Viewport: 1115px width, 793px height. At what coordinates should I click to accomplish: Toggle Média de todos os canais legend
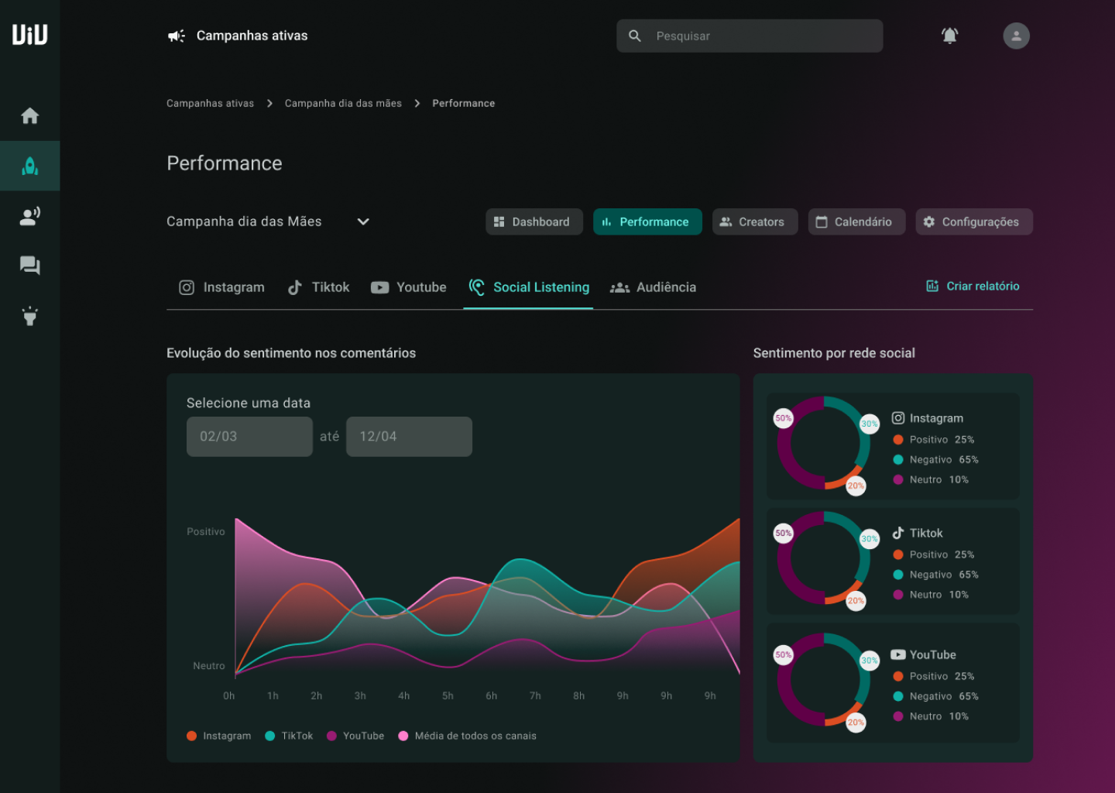[467, 736]
